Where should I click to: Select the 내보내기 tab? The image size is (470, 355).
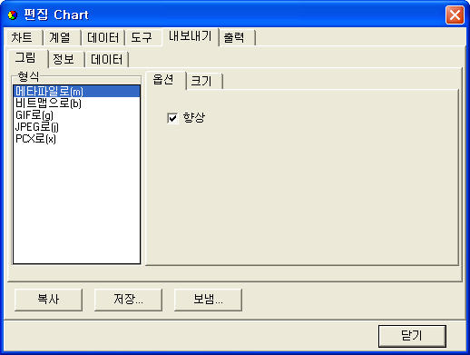[190, 36]
